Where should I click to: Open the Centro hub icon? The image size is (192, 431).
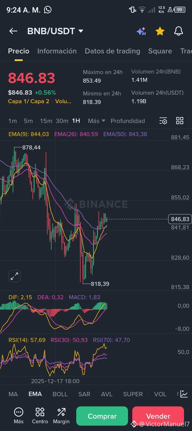tap(40, 416)
